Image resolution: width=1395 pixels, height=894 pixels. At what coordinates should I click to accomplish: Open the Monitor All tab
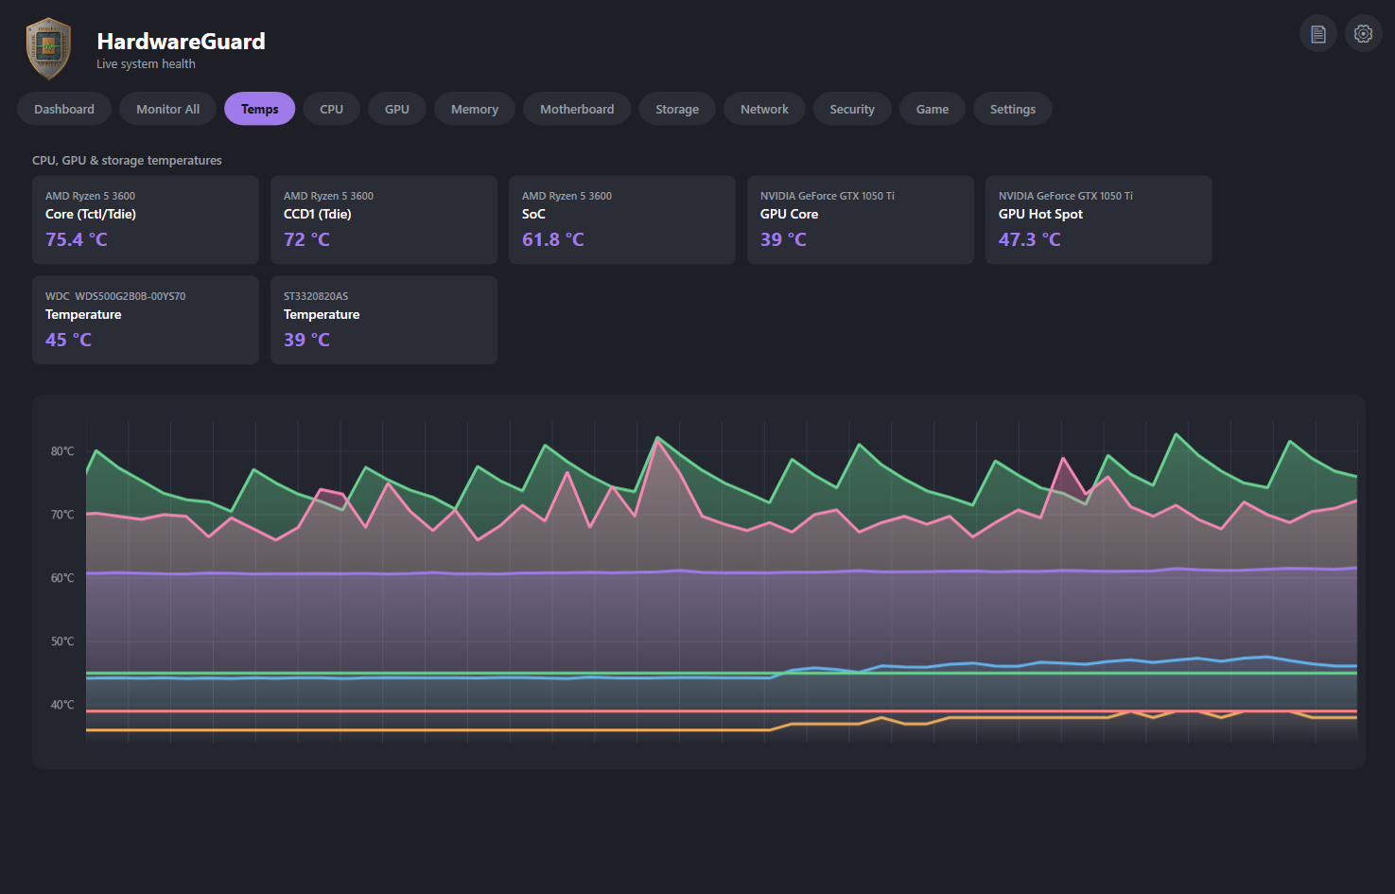click(167, 109)
